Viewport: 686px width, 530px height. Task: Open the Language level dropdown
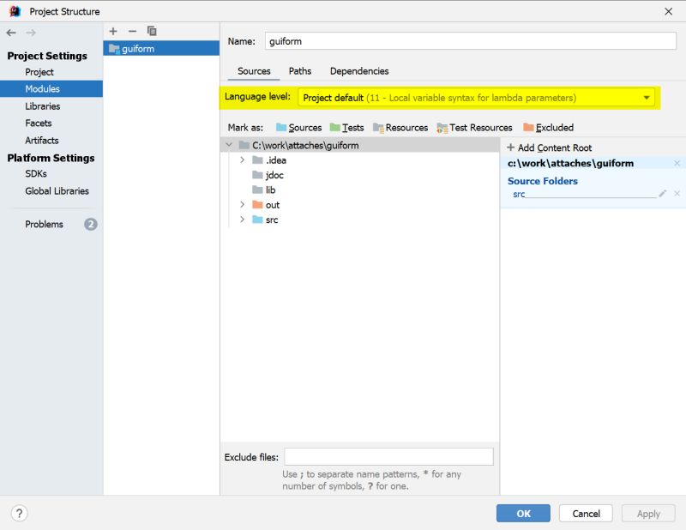pyautogui.click(x=647, y=97)
